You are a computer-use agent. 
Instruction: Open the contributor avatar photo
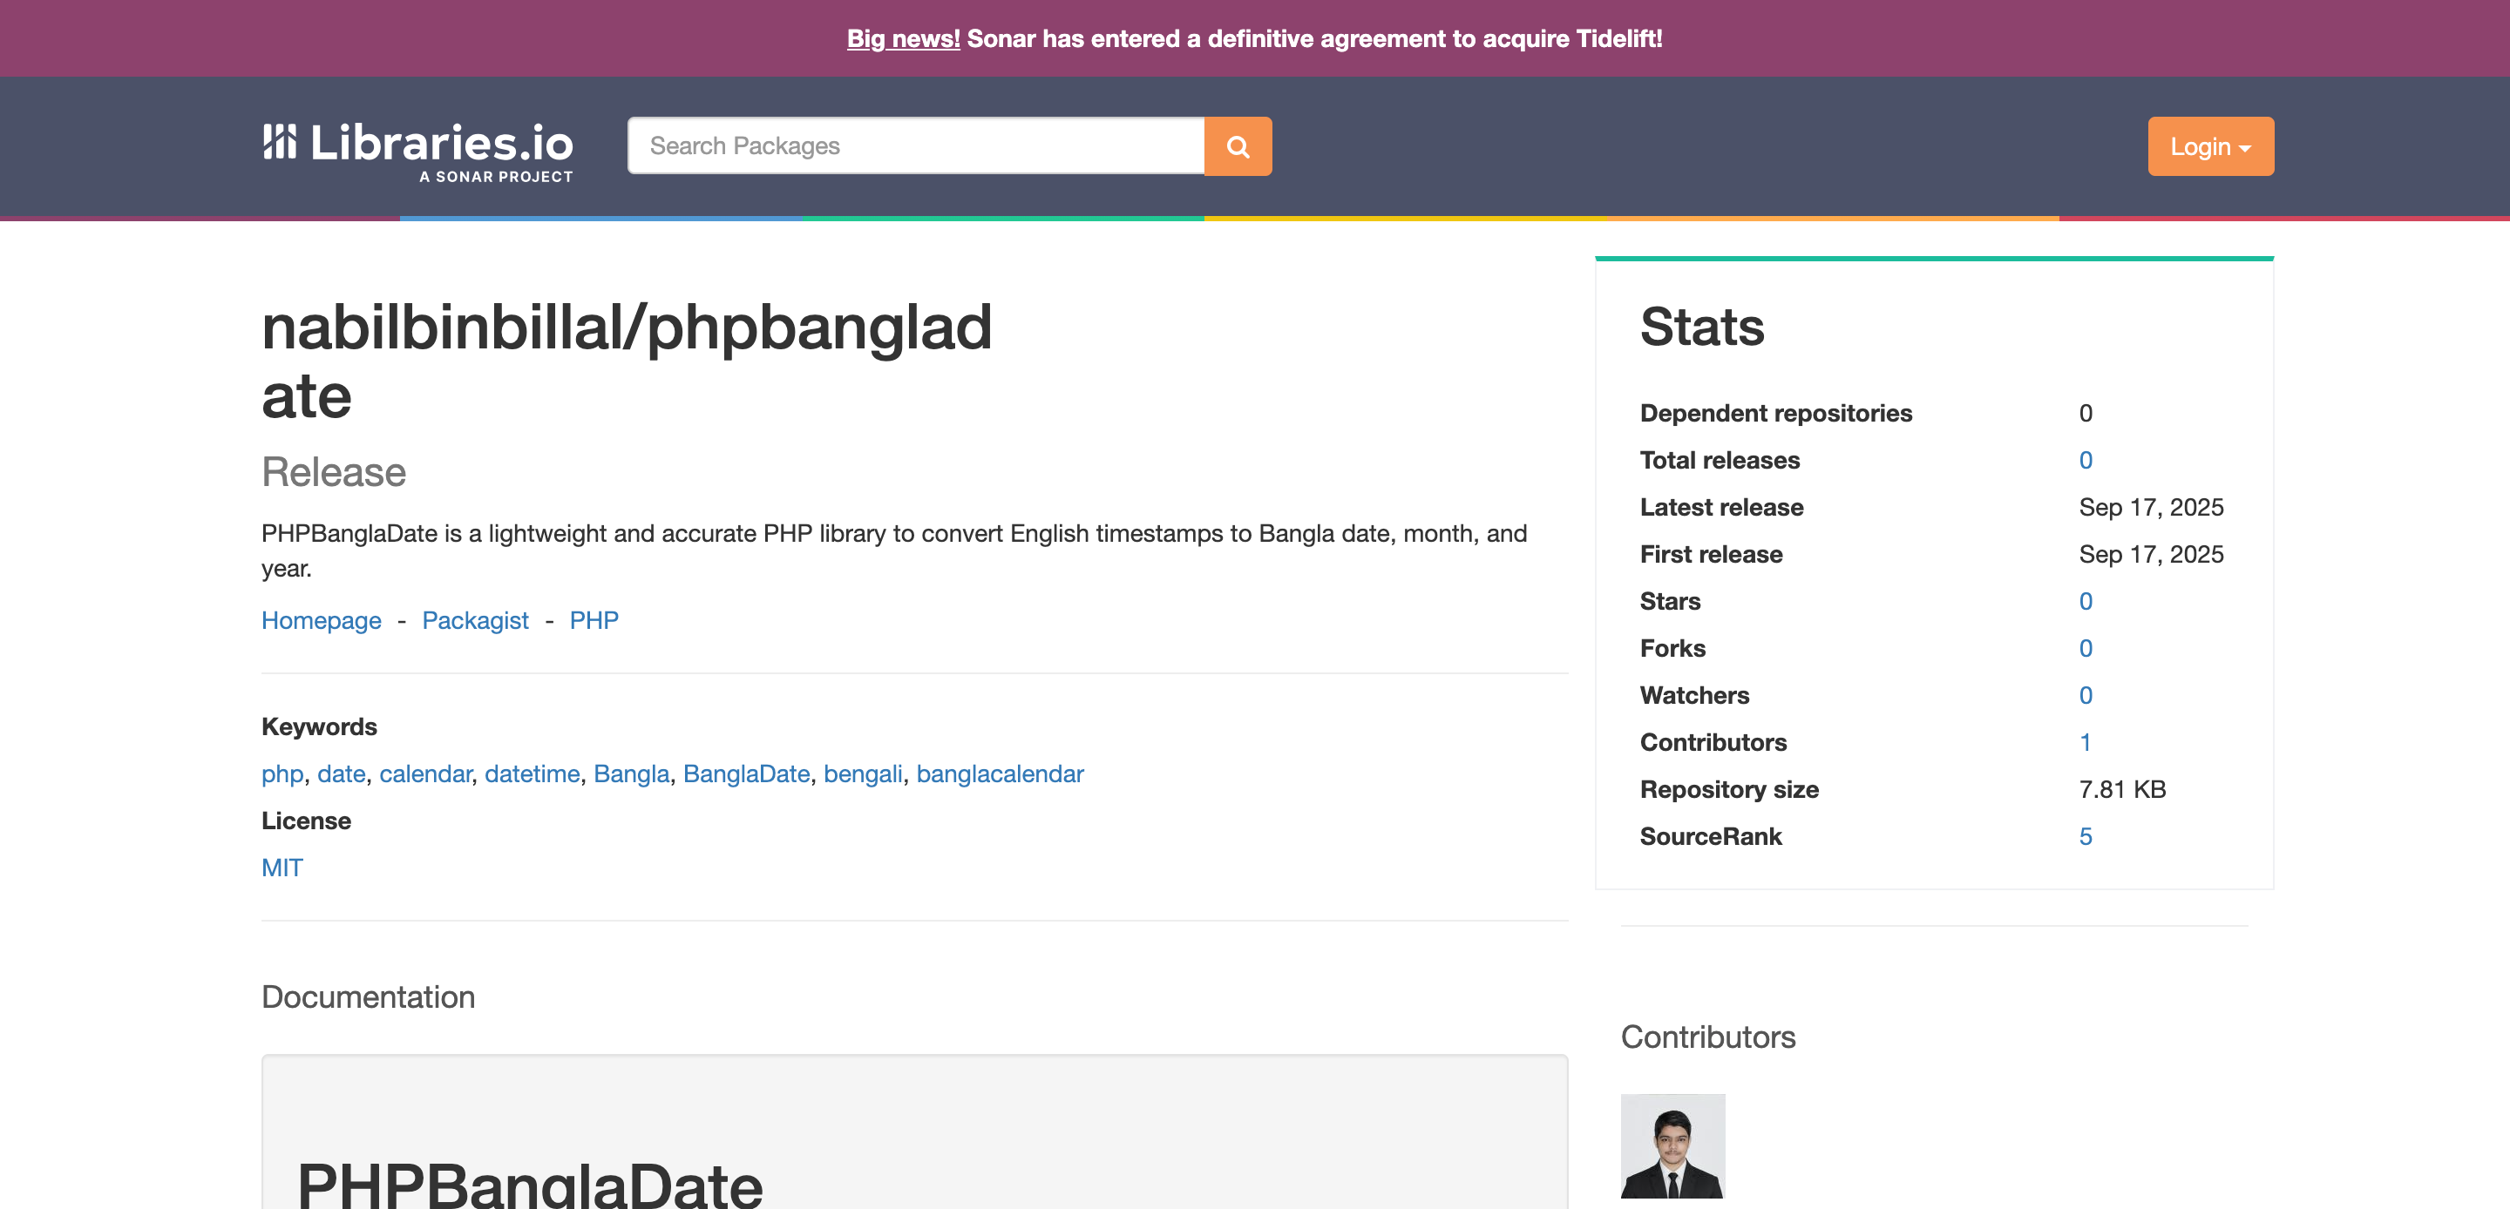1672,1145
